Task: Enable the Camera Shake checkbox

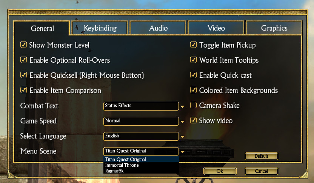Action: click(x=193, y=105)
